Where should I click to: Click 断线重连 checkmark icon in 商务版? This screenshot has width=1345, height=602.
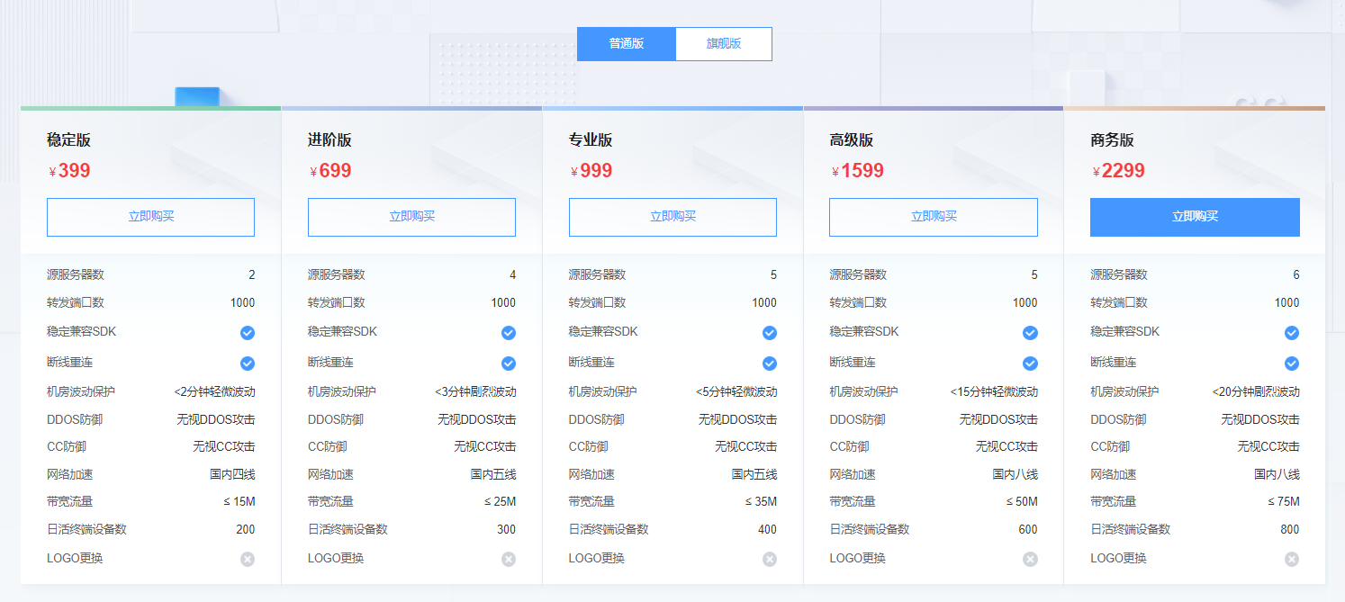point(1292,364)
